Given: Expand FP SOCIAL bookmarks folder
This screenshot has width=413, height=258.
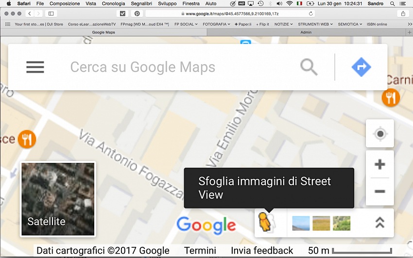Looking at the screenshot, I should click(x=186, y=24).
